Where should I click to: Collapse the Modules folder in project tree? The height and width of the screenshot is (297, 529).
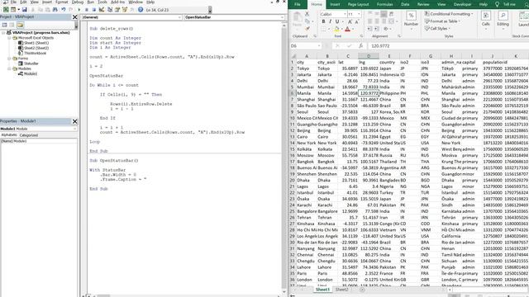coord(9,68)
